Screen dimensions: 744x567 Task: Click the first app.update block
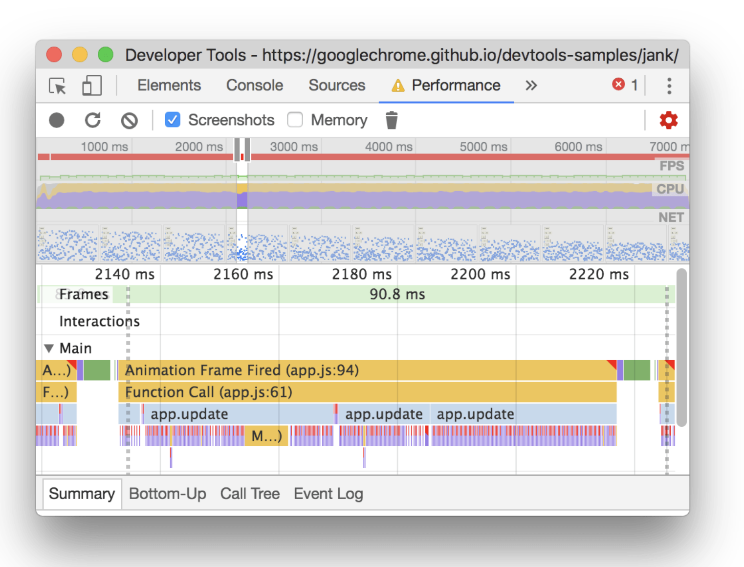pyautogui.click(x=239, y=414)
